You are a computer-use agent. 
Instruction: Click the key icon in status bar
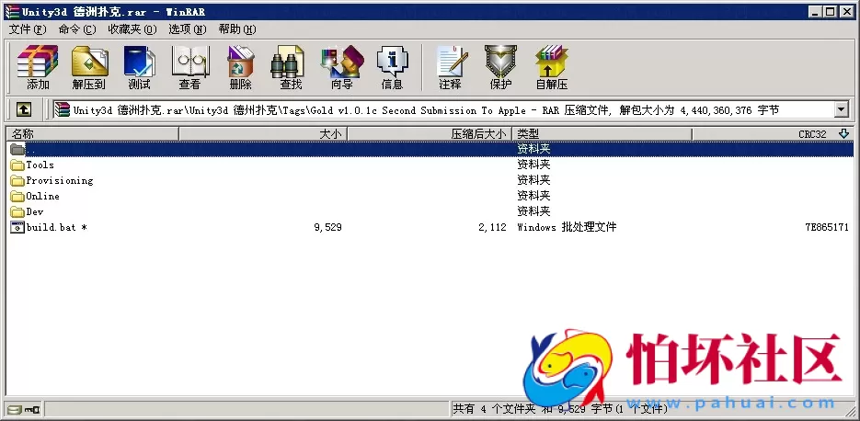coord(33,409)
